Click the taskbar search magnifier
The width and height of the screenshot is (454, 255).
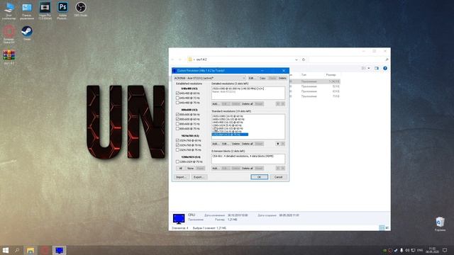[17, 250]
